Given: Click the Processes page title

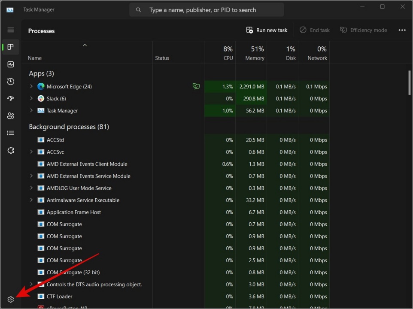Looking at the screenshot, I should pyautogui.click(x=41, y=31).
